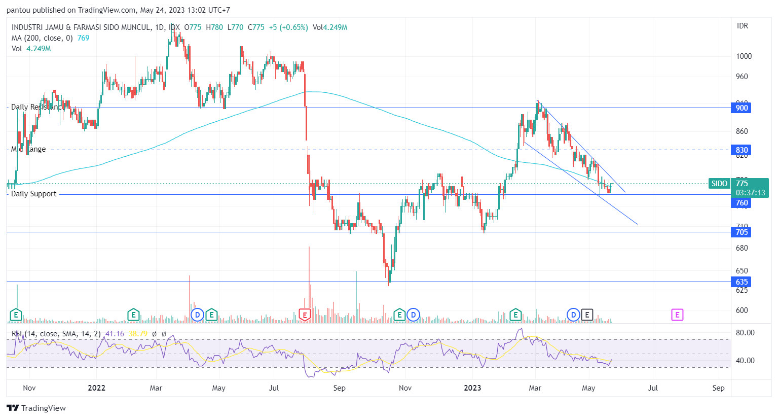Image resolution: width=778 pixels, height=419 pixels.
Task: Click the +5 (+0.65%) change value
Action: pos(288,27)
